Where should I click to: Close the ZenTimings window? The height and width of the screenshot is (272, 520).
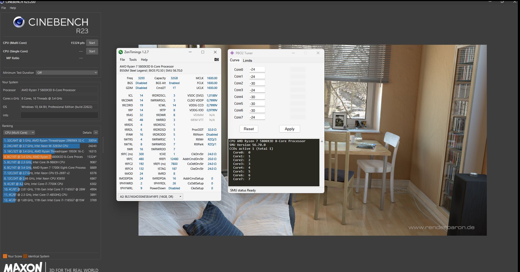(x=215, y=52)
